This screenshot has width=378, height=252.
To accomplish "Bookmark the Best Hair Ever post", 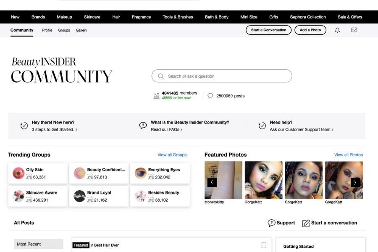I will 264,245.
